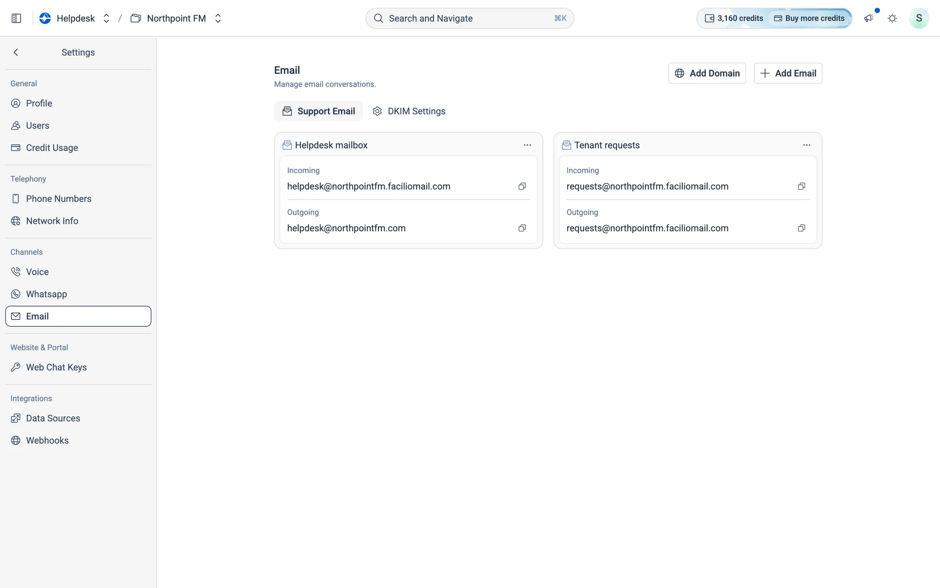Toggle the sidebar panel icon
This screenshot has height=588, width=940.
(x=16, y=18)
